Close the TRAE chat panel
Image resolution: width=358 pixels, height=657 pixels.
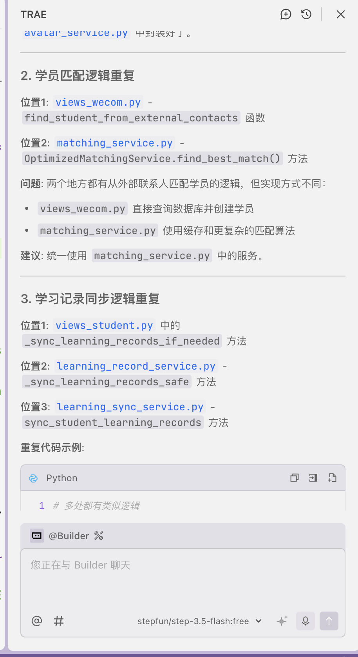(x=341, y=14)
